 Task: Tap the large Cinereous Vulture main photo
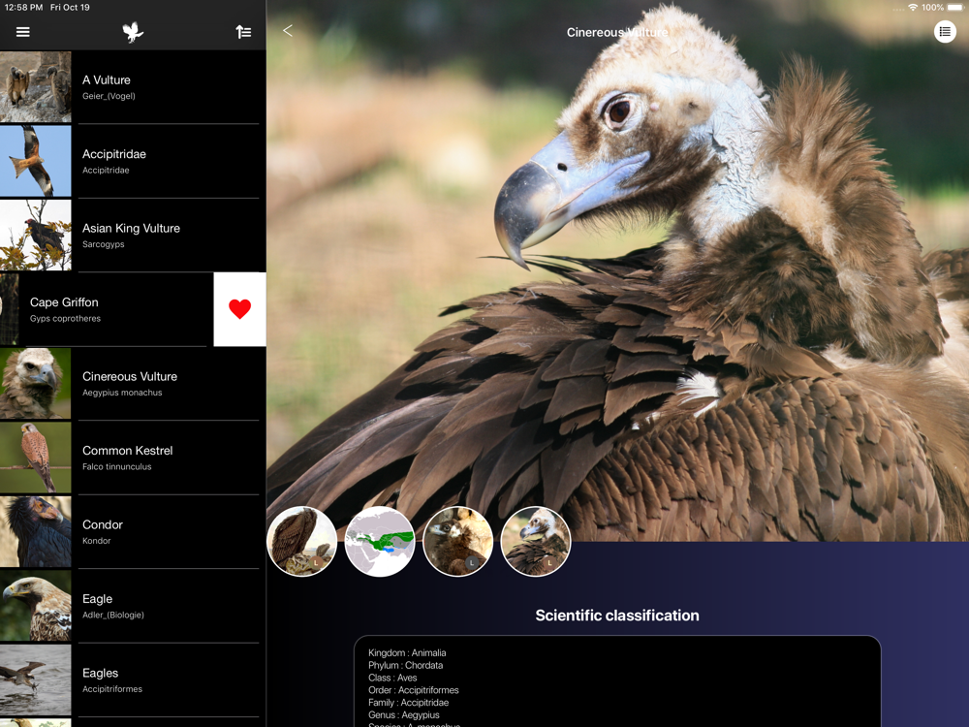[617, 272]
